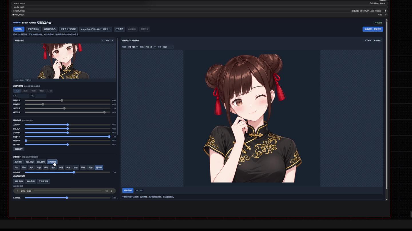The width and height of the screenshot is (412, 231).
Task: Select the 大笑 laugh expression
Action: tap(31, 167)
